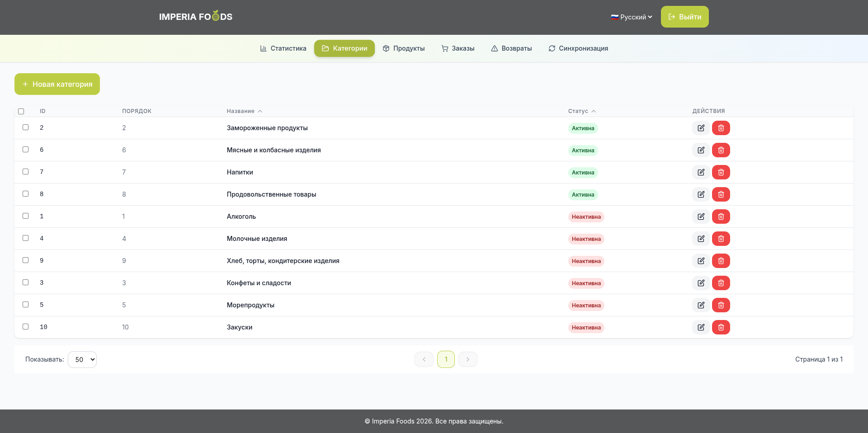Image resolution: width=868 pixels, height=433 pixels.
Task: Open the Статистика tab
Action: 283,48
